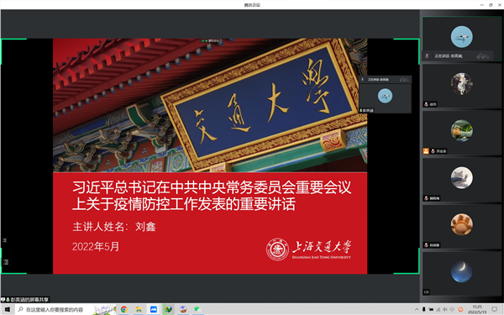Click the muted mic icon in speaking bar
Viewport: 504px width, 315px height.
click(x=427, y=56)
